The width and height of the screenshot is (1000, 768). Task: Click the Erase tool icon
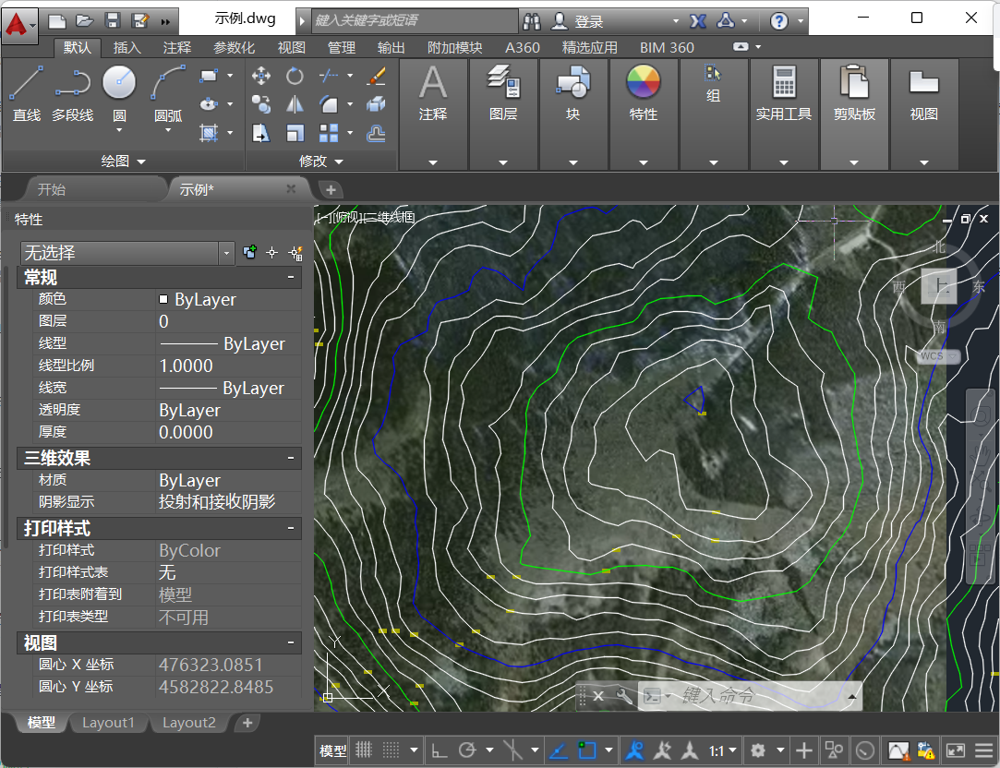pos(377,76)
